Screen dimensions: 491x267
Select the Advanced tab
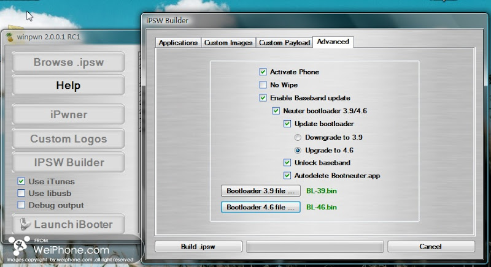pyautogui.click(x=333, y=42)
